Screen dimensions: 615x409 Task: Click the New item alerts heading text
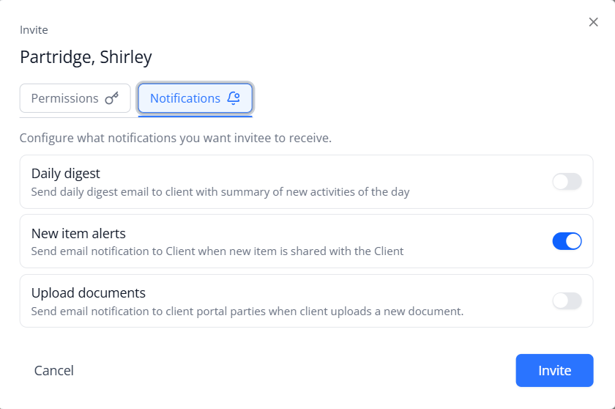point(78,234)
